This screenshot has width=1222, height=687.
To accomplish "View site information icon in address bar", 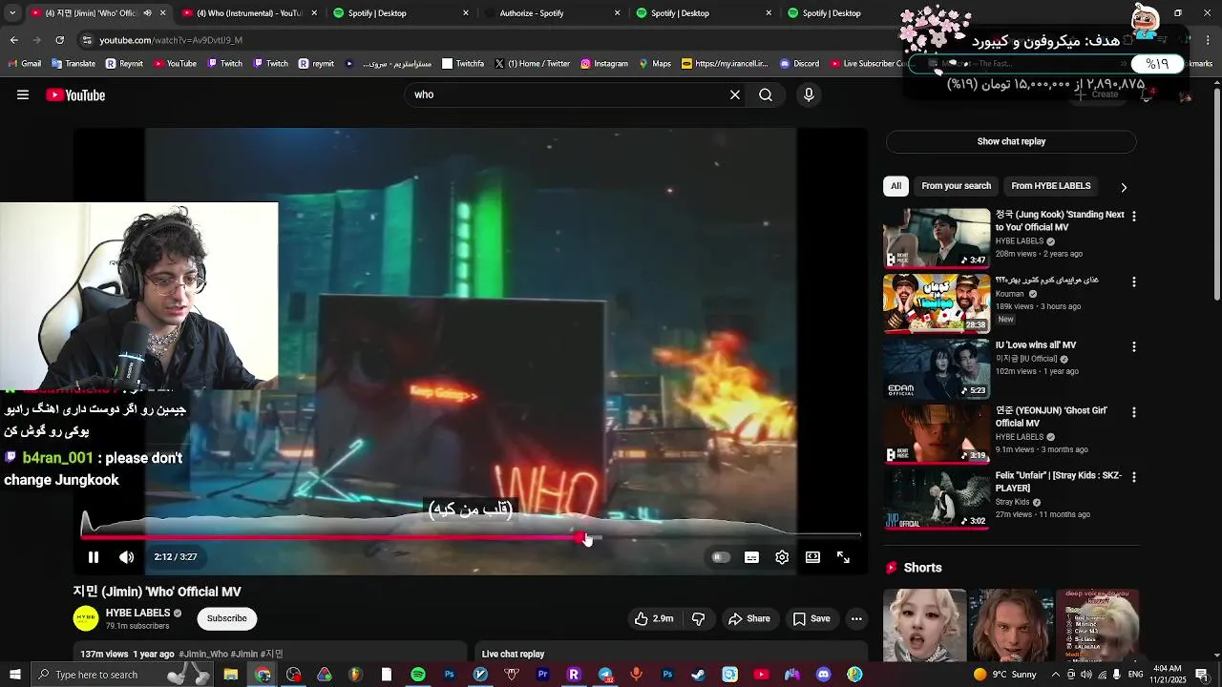I will tap(87, 40).
